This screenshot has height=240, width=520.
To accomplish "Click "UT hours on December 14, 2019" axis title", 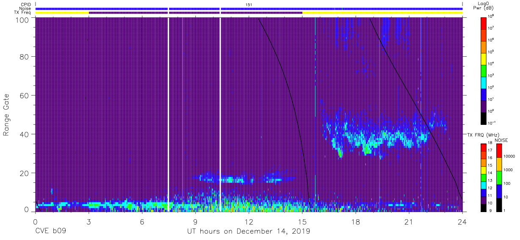I will [249, 232].
